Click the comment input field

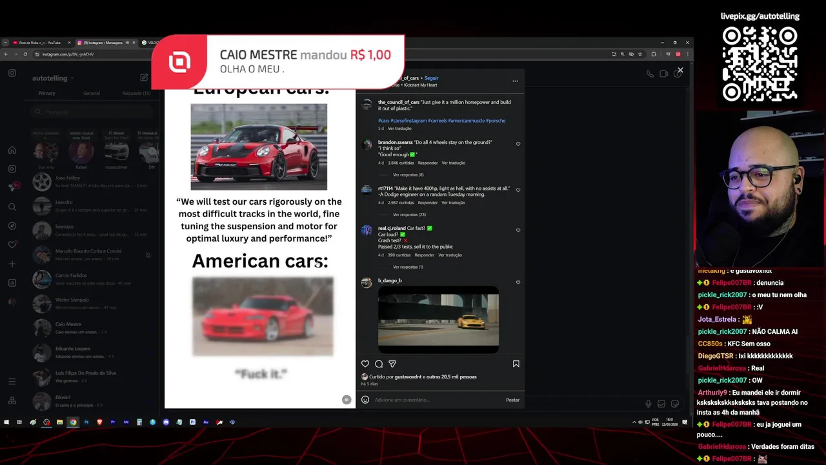click(x=438, y=400)
